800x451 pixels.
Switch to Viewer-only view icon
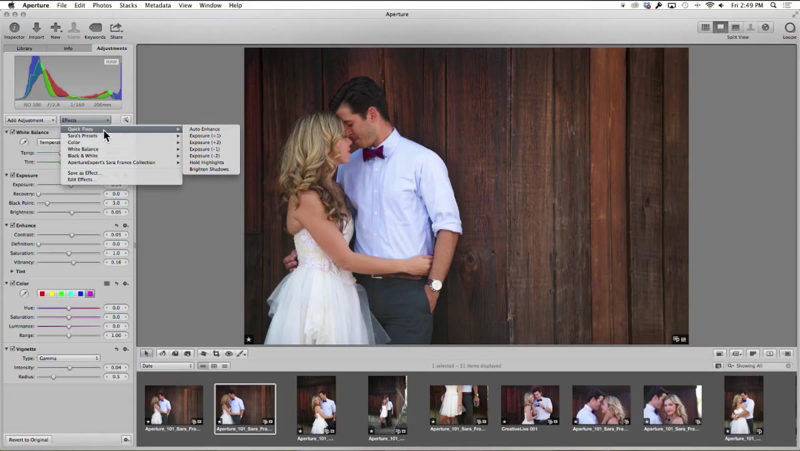735,27
